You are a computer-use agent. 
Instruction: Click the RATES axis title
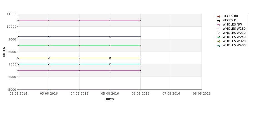tap(4, 52)
